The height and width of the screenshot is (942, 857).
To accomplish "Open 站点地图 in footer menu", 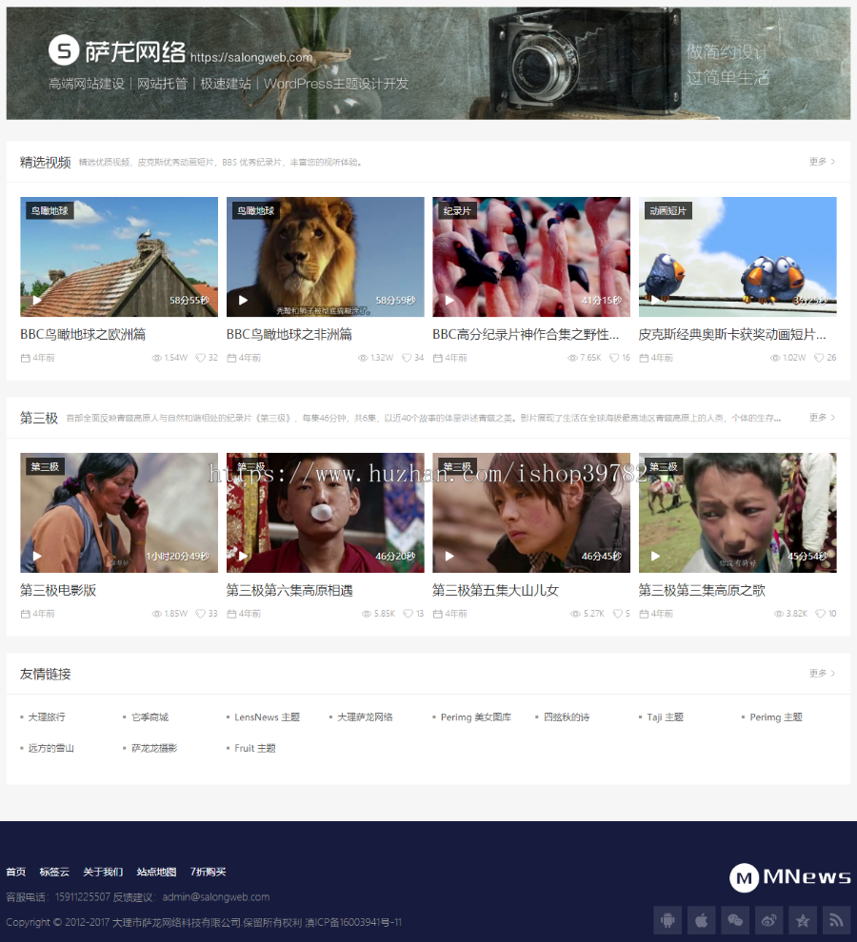I will pos(156,872).
